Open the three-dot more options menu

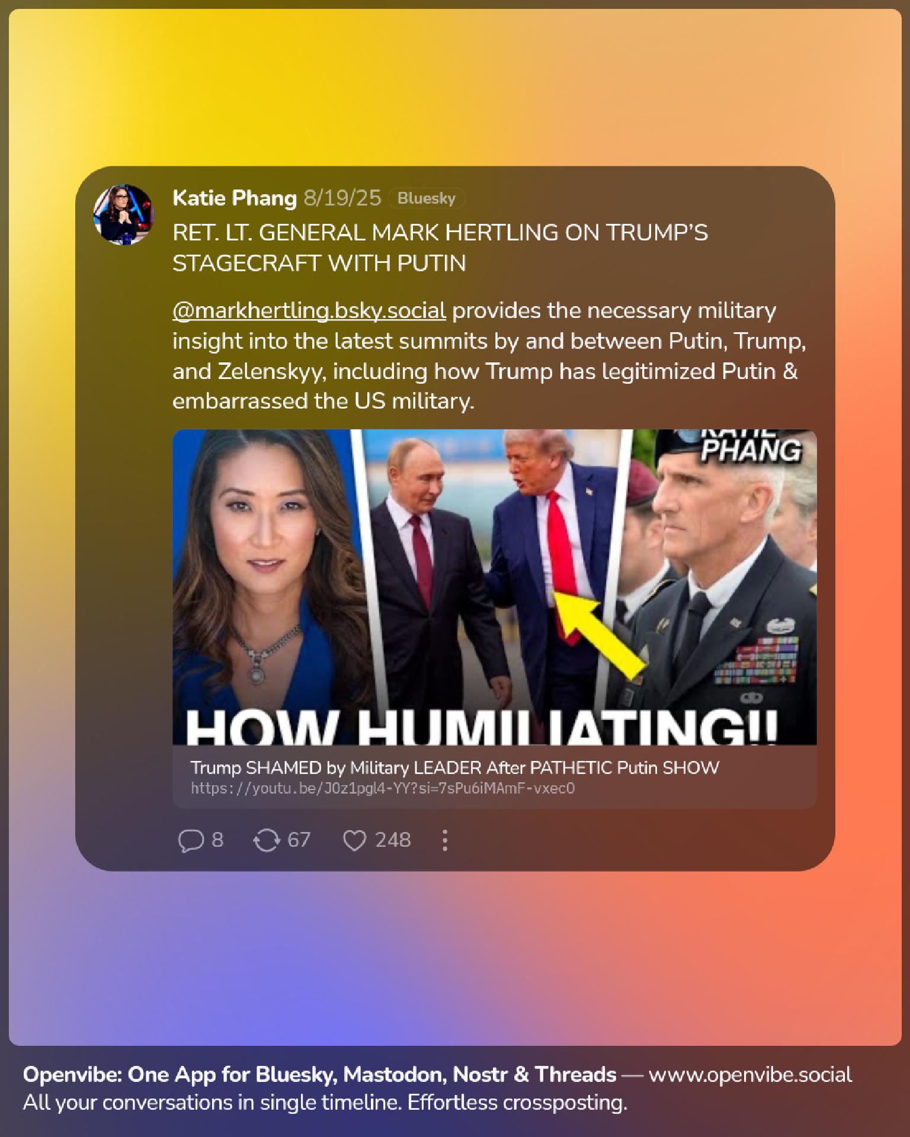(445, 840)
